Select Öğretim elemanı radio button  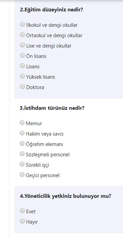tap(22, 144)
